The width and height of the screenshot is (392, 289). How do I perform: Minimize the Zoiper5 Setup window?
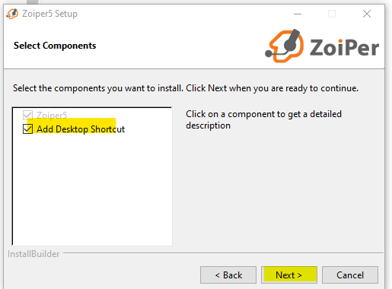click(298, 14)
